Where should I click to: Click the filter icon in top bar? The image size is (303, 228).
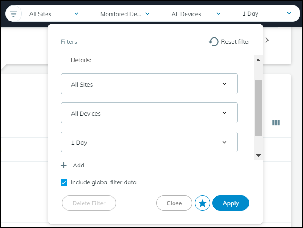point(14,14)
